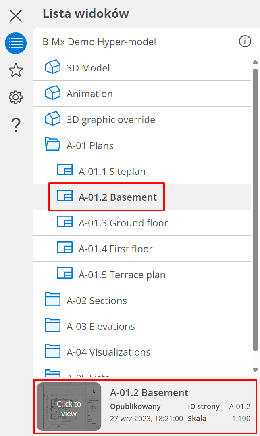Expand the A-02 Sections folder
The width and height of the screenshot is (260, 436).
point(52,300)
